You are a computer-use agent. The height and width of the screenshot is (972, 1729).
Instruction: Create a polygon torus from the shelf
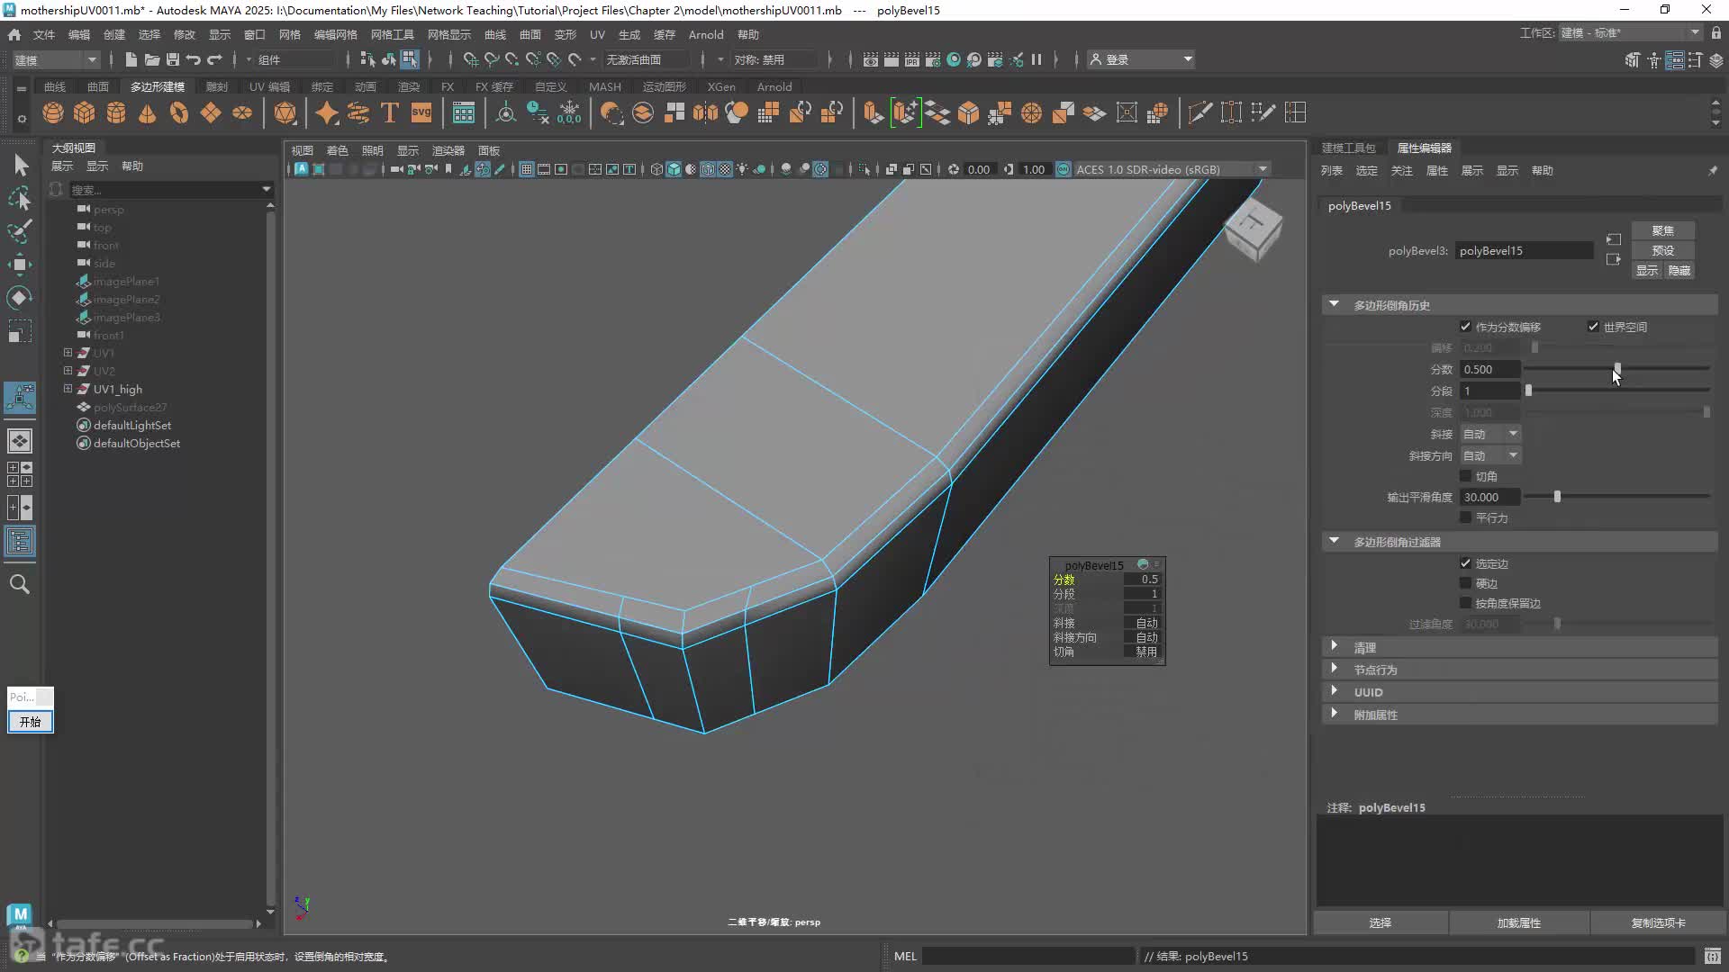tap(179, 112)
